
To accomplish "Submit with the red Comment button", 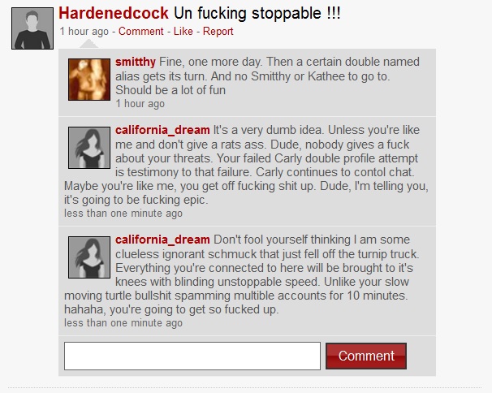I will pos(366,356).
